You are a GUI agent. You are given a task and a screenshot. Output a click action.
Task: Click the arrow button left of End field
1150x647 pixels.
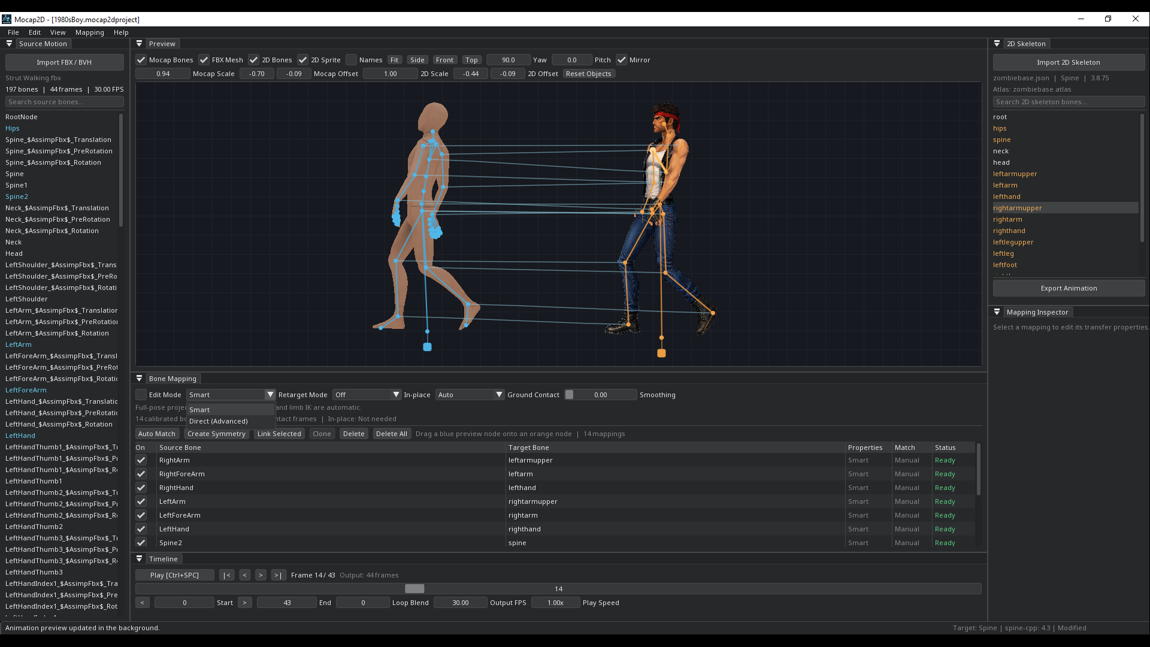click(x=244, y=603)
